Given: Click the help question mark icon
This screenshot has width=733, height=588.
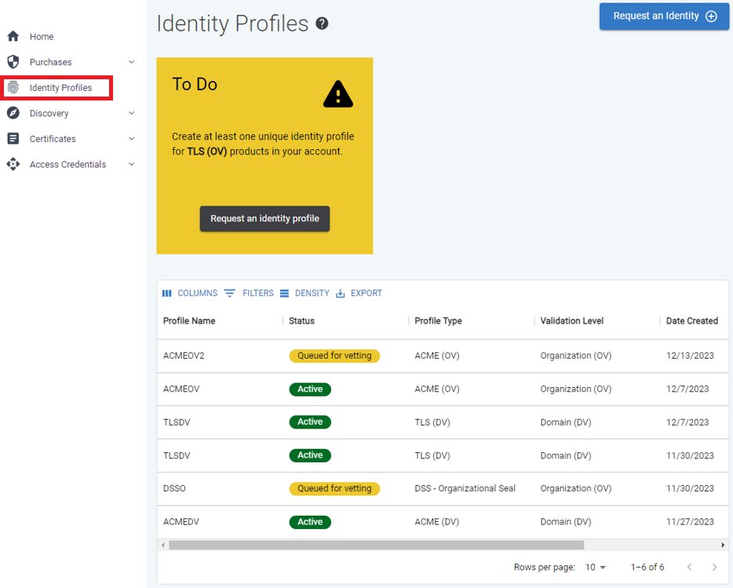Looking at the screenshot, I should coord(322,24).
